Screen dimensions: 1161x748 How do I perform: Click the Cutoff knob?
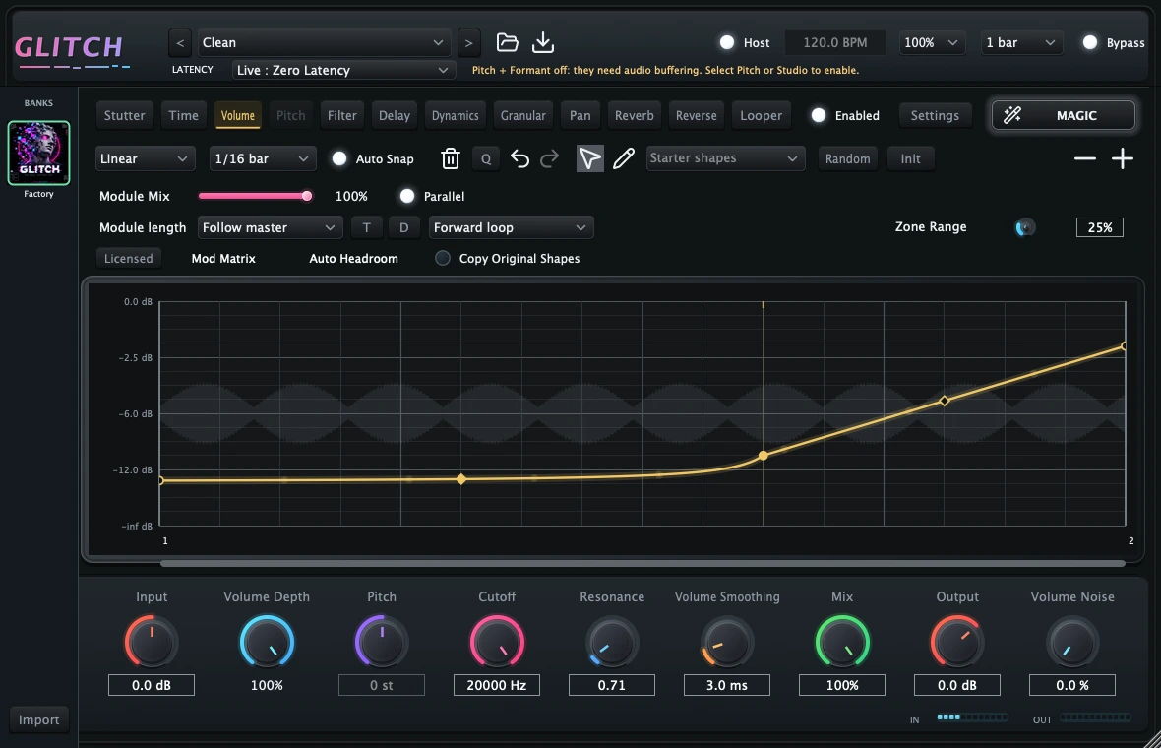(x=497, y=642)
